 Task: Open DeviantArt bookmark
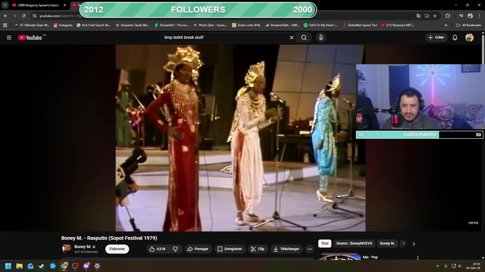click(172, 25)
